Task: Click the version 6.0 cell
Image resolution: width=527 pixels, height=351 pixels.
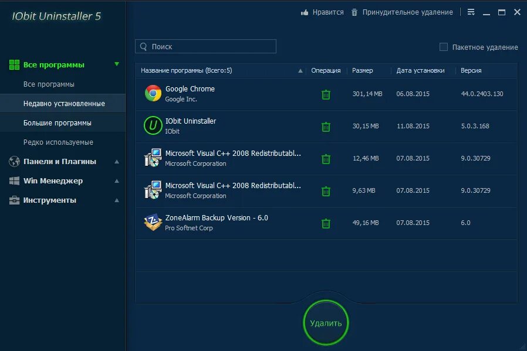Action: pos(465,223)
